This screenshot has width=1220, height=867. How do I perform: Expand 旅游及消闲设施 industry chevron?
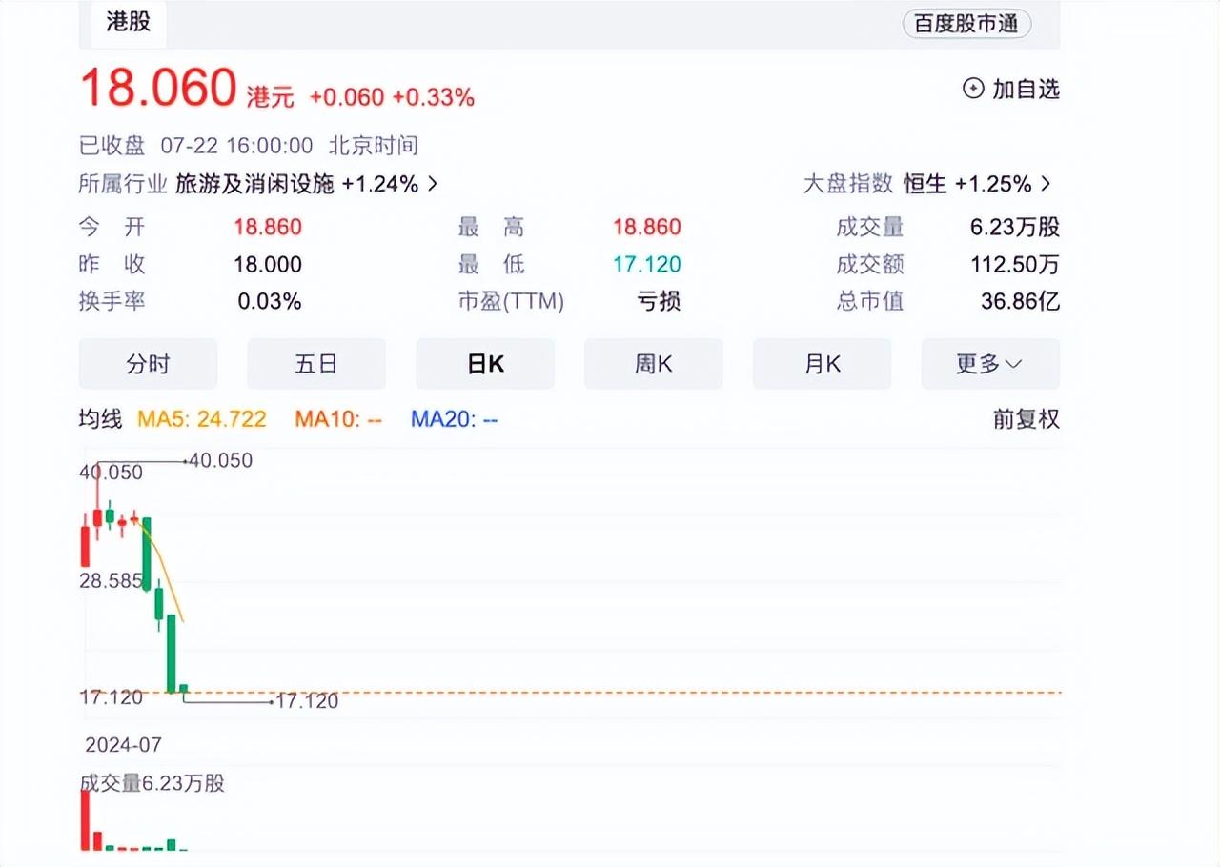[x=433, y=184]
